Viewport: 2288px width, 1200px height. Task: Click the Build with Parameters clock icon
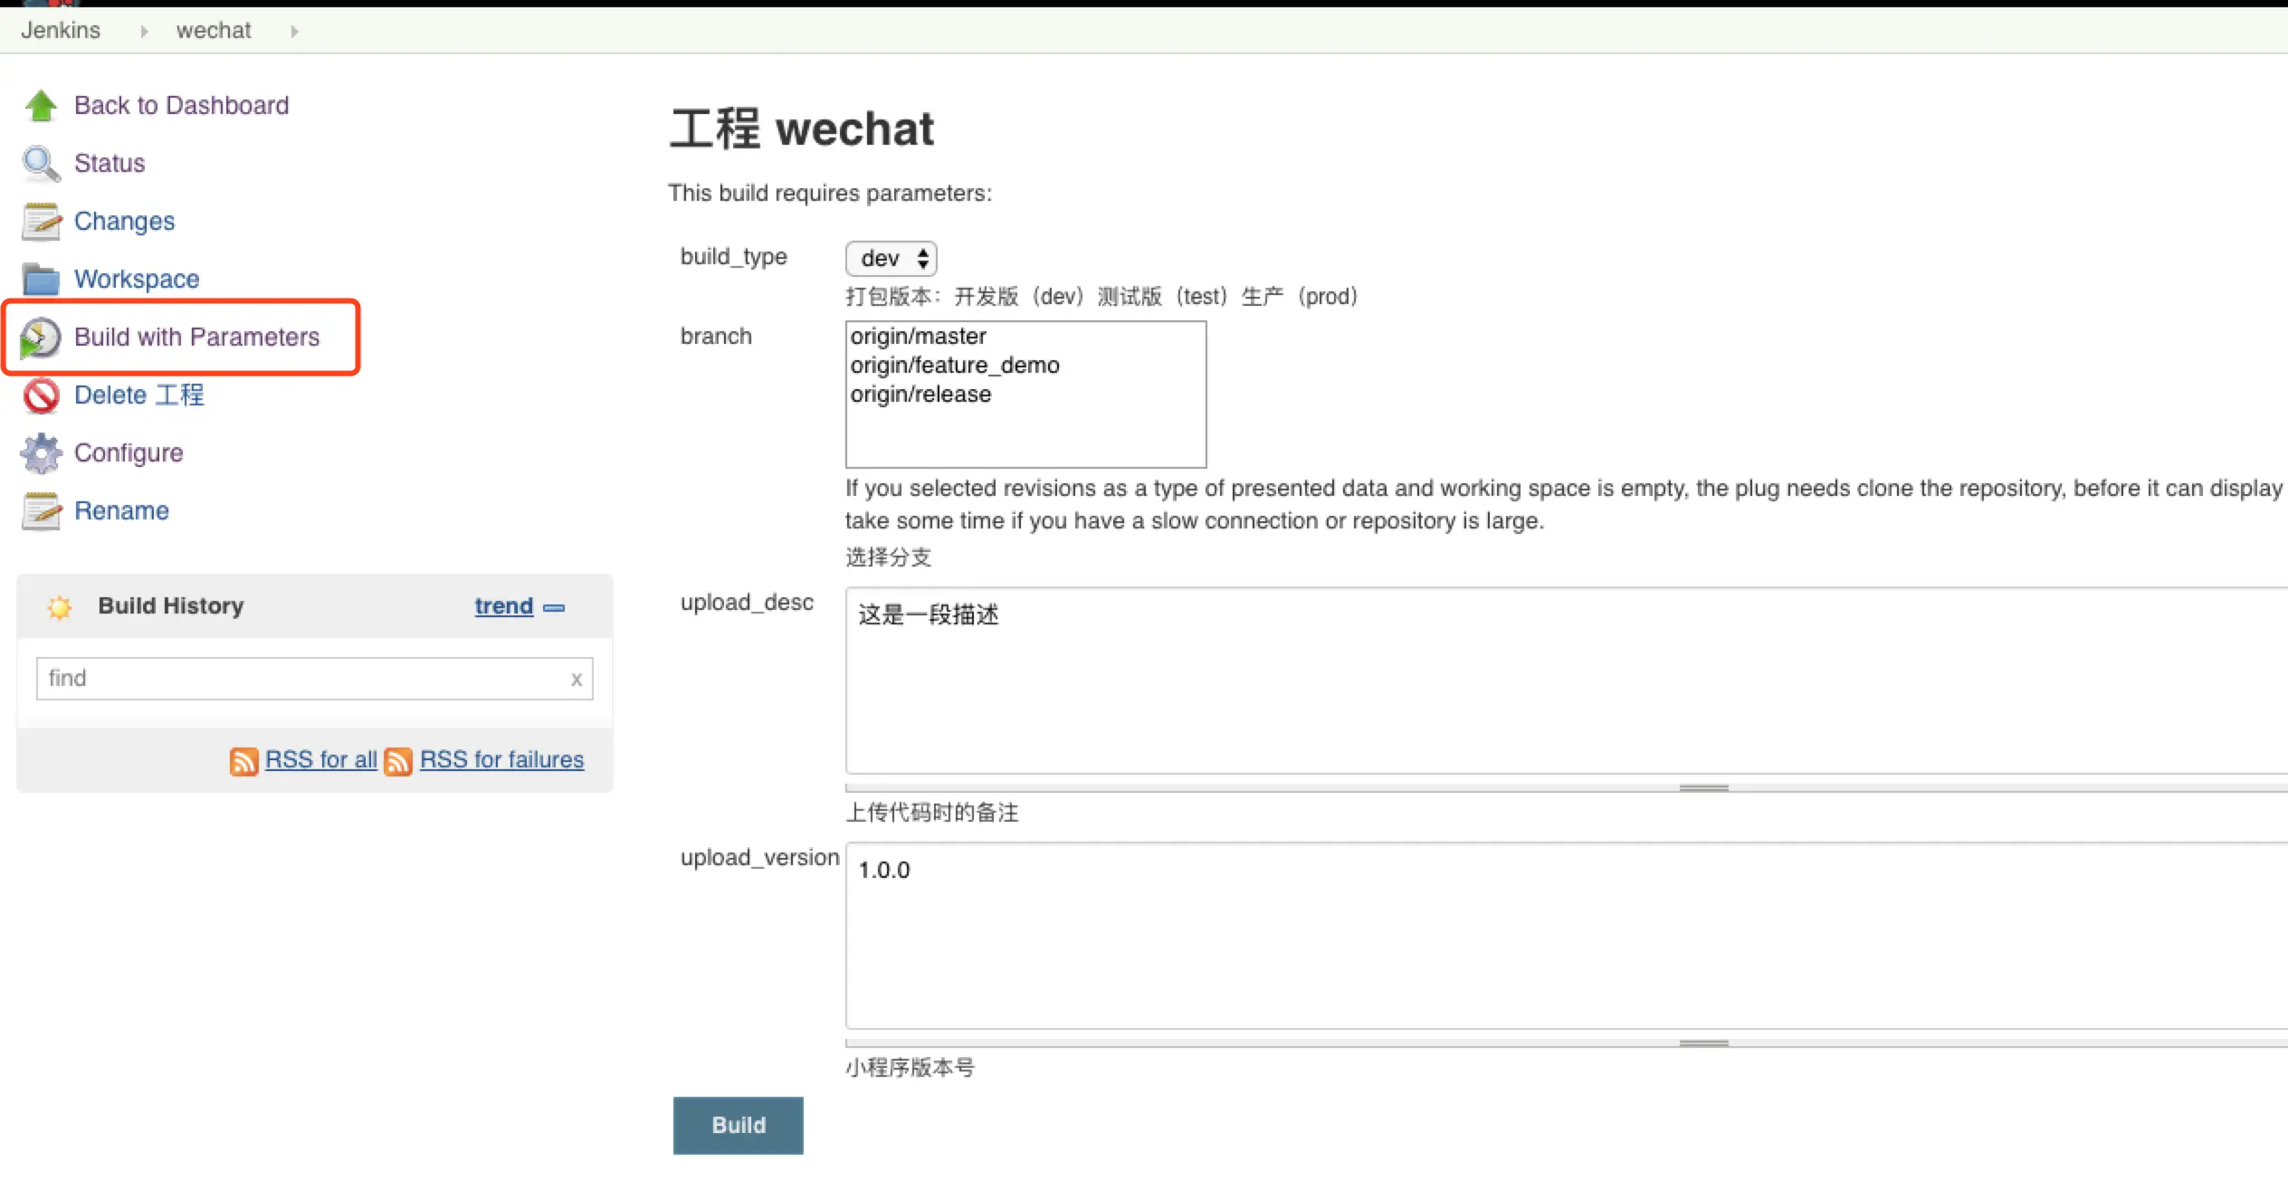point(41,338)
